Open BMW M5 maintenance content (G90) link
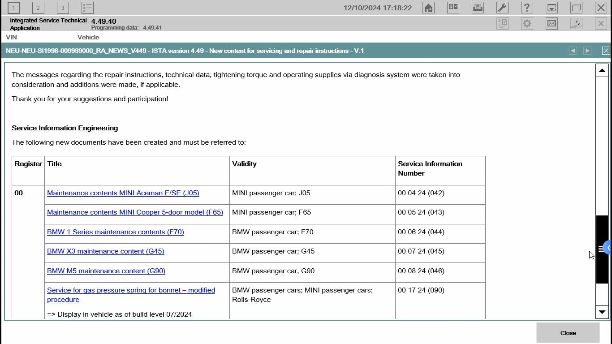This screenshot has height=344, width=612. point(106,271)
